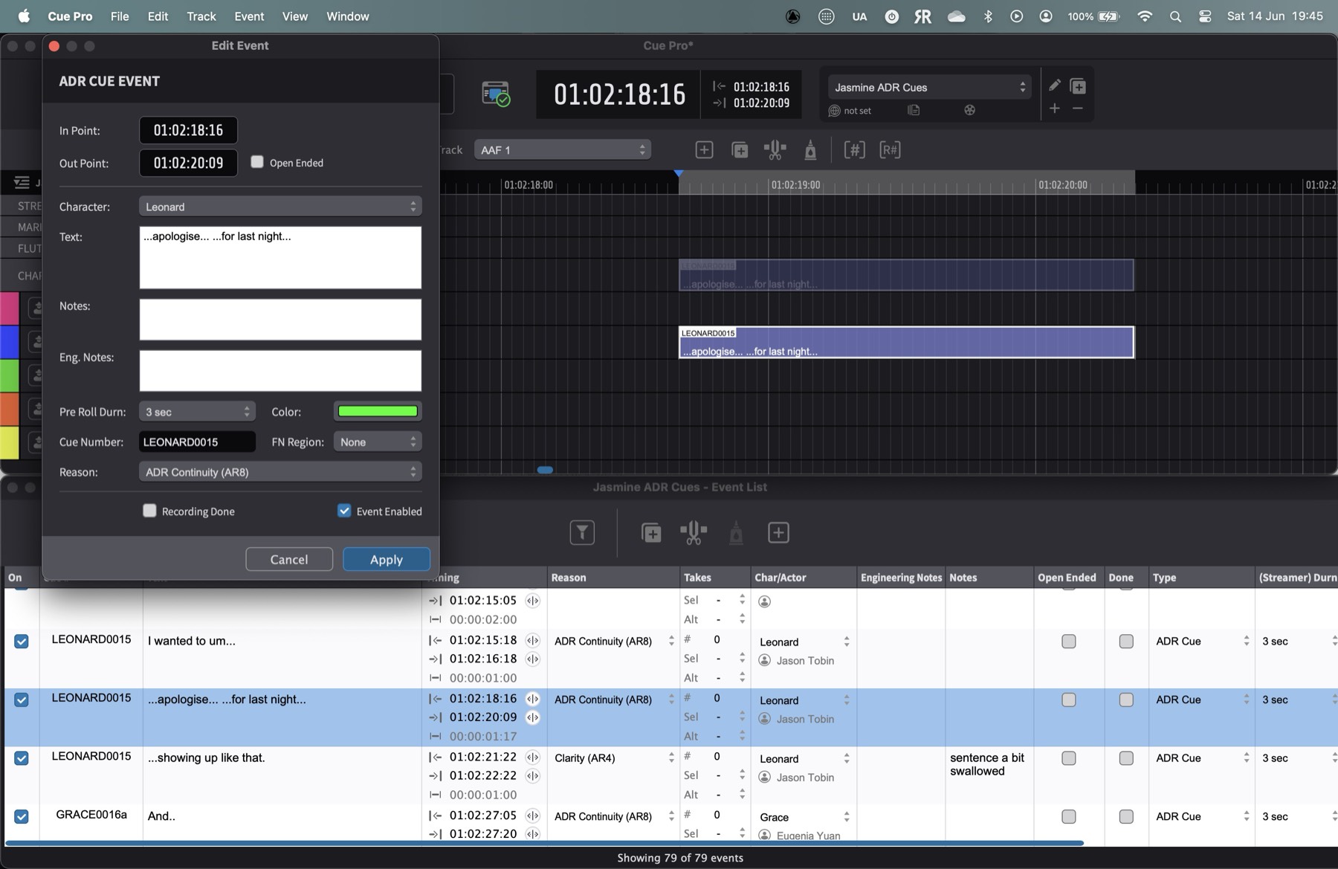Screen dimensions: 1338x869
Task: Click the [R#] icon in timeline toolbar
Action: tap(890, 150)
